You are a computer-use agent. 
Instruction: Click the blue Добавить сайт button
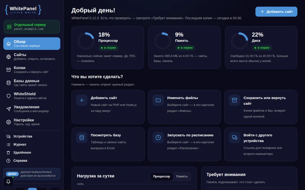pyautogui.click(x=276, y=12)
